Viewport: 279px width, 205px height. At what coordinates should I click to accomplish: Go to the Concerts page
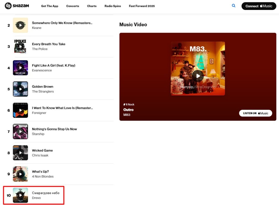click(x=73, y=6)
